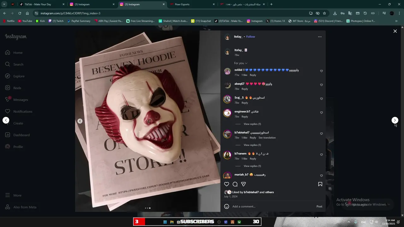The image size is (404, 227).
Task: Go to Explore in the sidebar
Action: [15, 76]
